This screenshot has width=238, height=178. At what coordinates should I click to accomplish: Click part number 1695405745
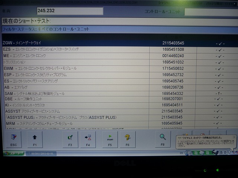tap(173, 81)
